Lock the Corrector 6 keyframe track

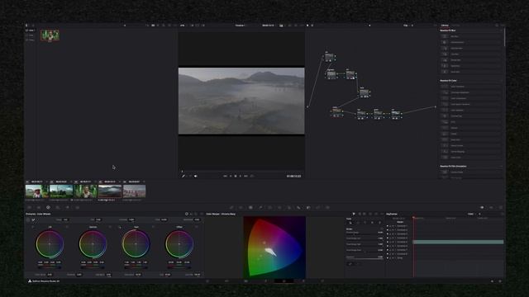point(390,246)
